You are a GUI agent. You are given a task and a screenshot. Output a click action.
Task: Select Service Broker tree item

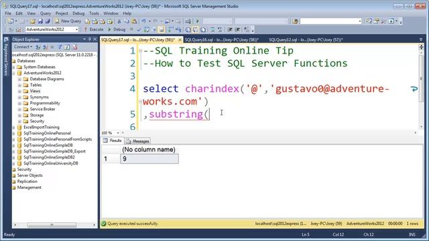pos(42,109)
